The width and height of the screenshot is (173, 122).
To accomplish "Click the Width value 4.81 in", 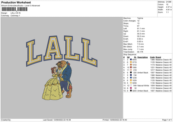I will click(x=169, y=10).
